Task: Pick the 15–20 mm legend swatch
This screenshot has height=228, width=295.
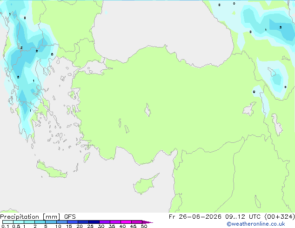Action: point(72,222)
